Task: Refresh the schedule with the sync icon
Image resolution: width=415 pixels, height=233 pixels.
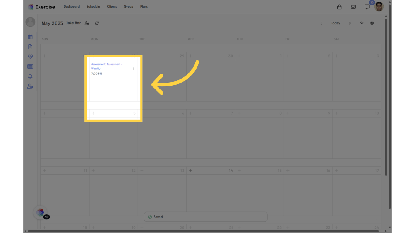Action: point(97,23)
